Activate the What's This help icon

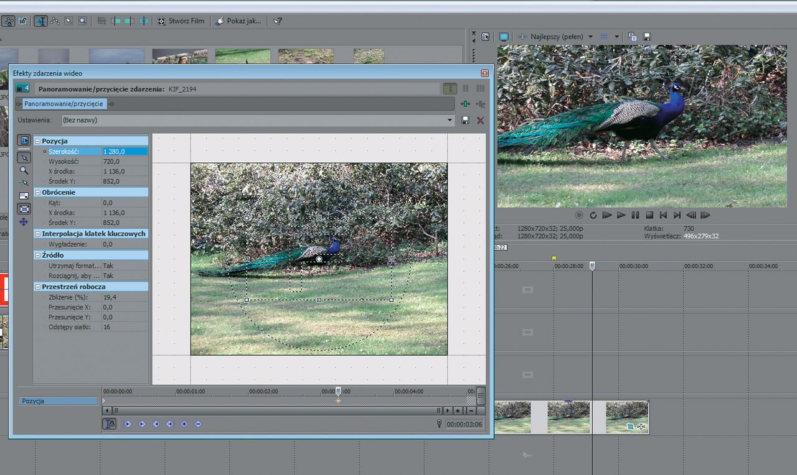point(278,21)
